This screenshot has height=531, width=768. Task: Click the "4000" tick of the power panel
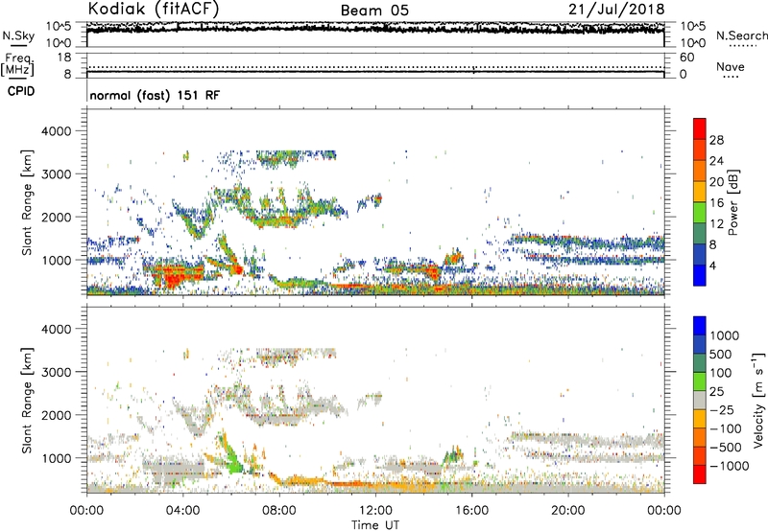(57, 131)
